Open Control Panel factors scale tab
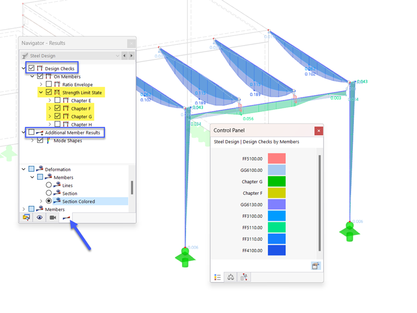The width and height of the screenshot is (417, 313). click(230, 277)
